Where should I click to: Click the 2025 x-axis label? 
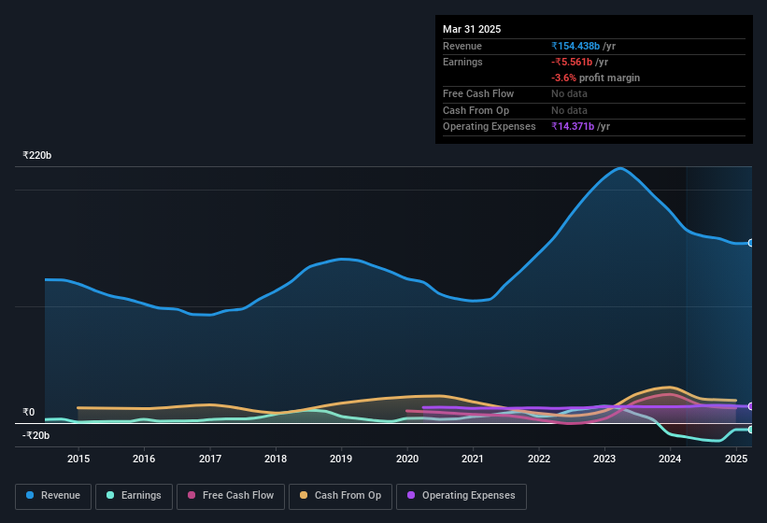click(735, 459)
